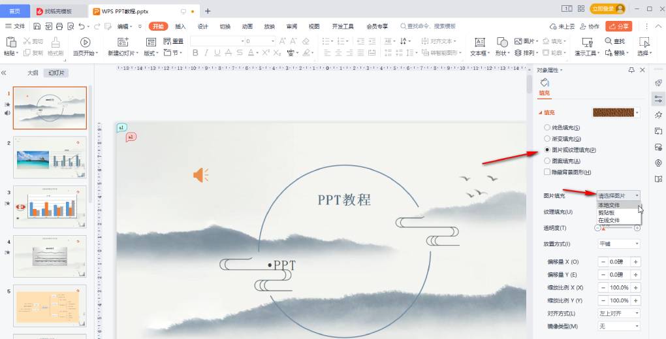The image size is (666, 339).
Task: Collapse slide panel with double chevron
Action: [4, 73]
